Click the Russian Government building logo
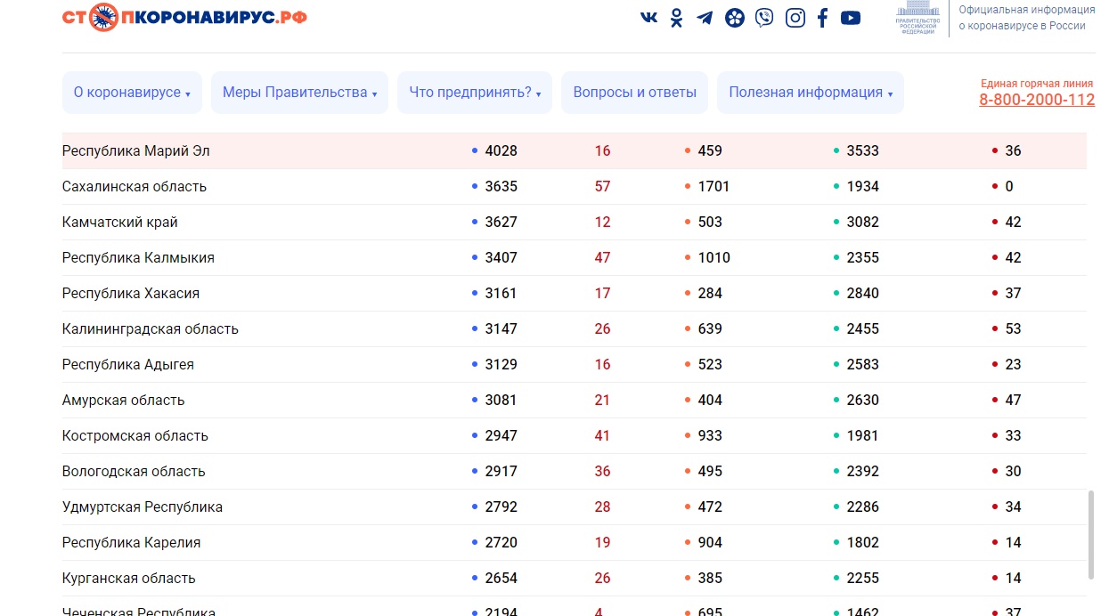Image resolution: width=1109 pixels, height=616 pixels. [x=917, y=19]
